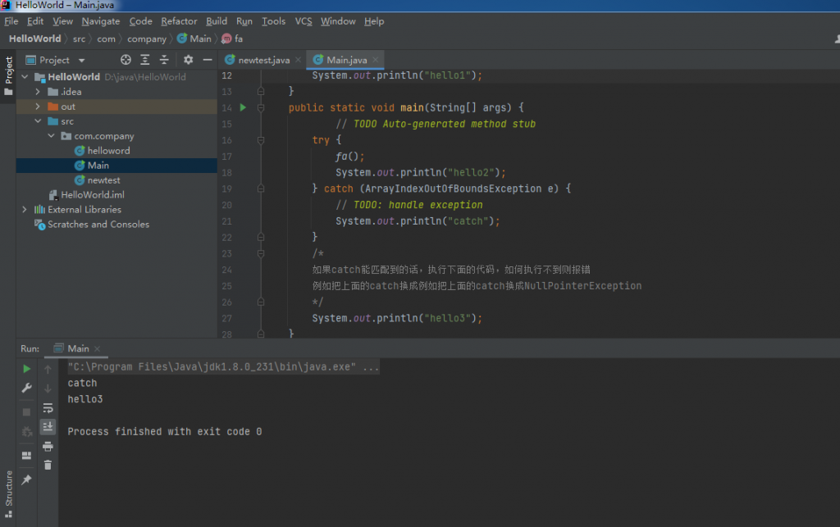Close the newtest.java tab
The image size is (840, 527).
click(299, 60)
